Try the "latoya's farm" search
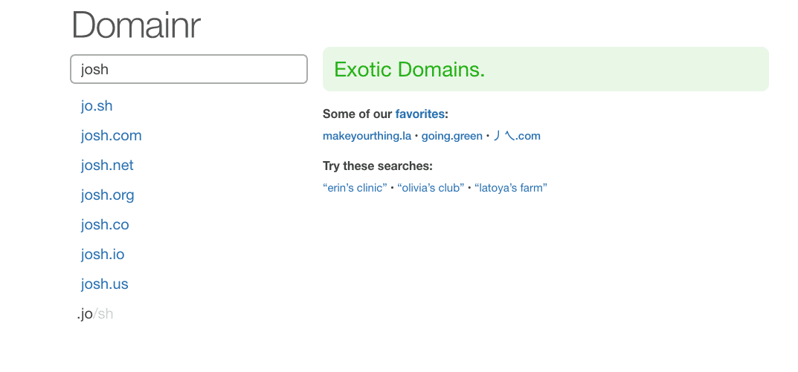This screenshot has height=372, width=798. coord(511,188)
